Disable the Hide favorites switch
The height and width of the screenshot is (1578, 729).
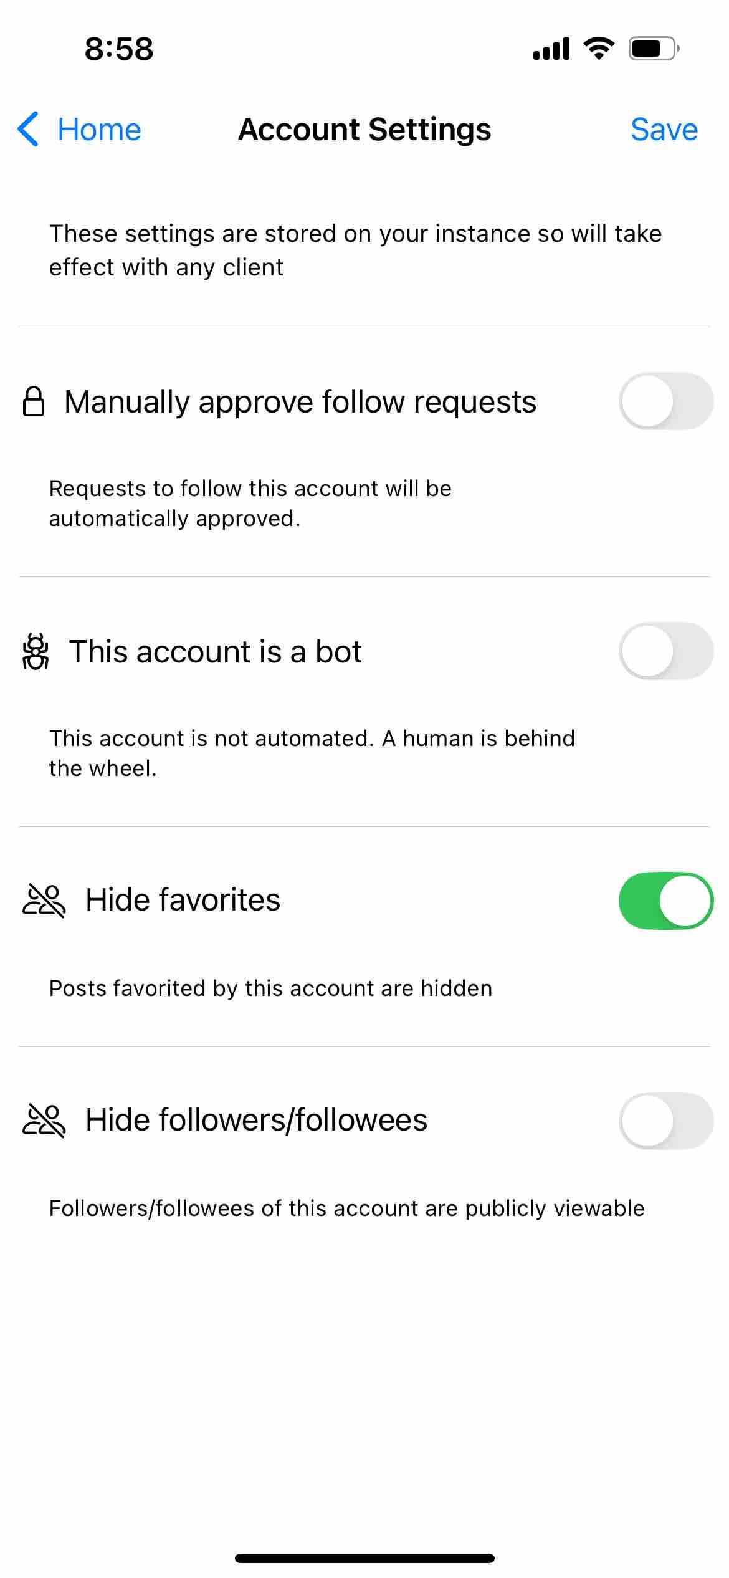(x=666, y=901)
